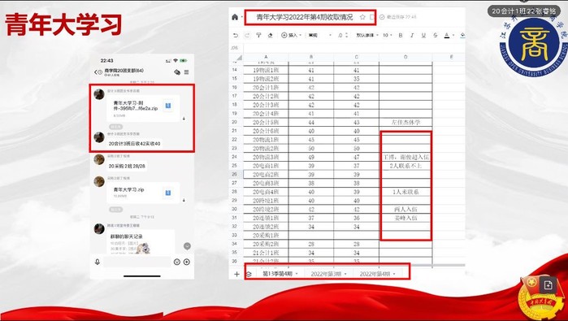
Task: Toggle underline formatting in toolbar
Action: pos(423,35)
